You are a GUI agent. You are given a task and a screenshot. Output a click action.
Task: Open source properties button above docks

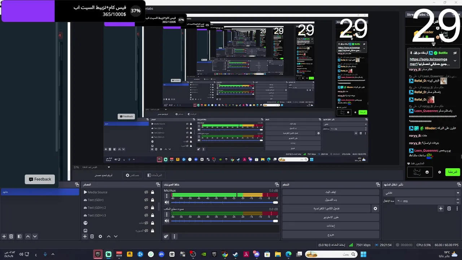(132, 175)
